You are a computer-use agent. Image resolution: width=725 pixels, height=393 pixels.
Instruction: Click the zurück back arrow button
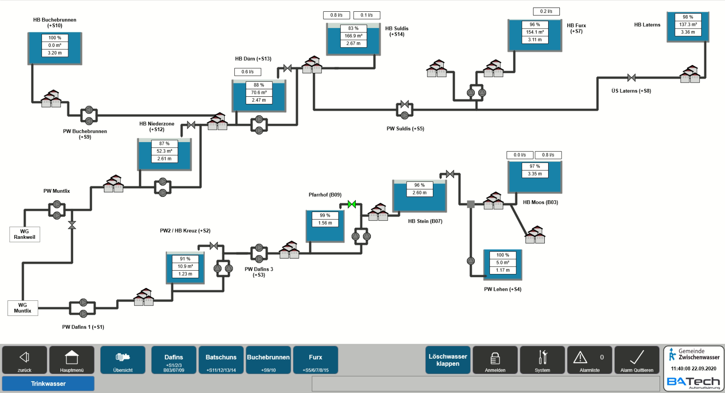[25, 359]
